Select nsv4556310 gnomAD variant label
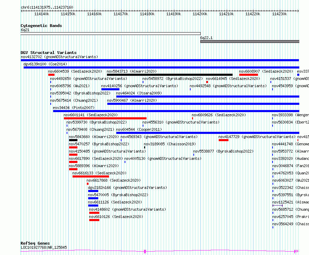 tap(181, 122)
